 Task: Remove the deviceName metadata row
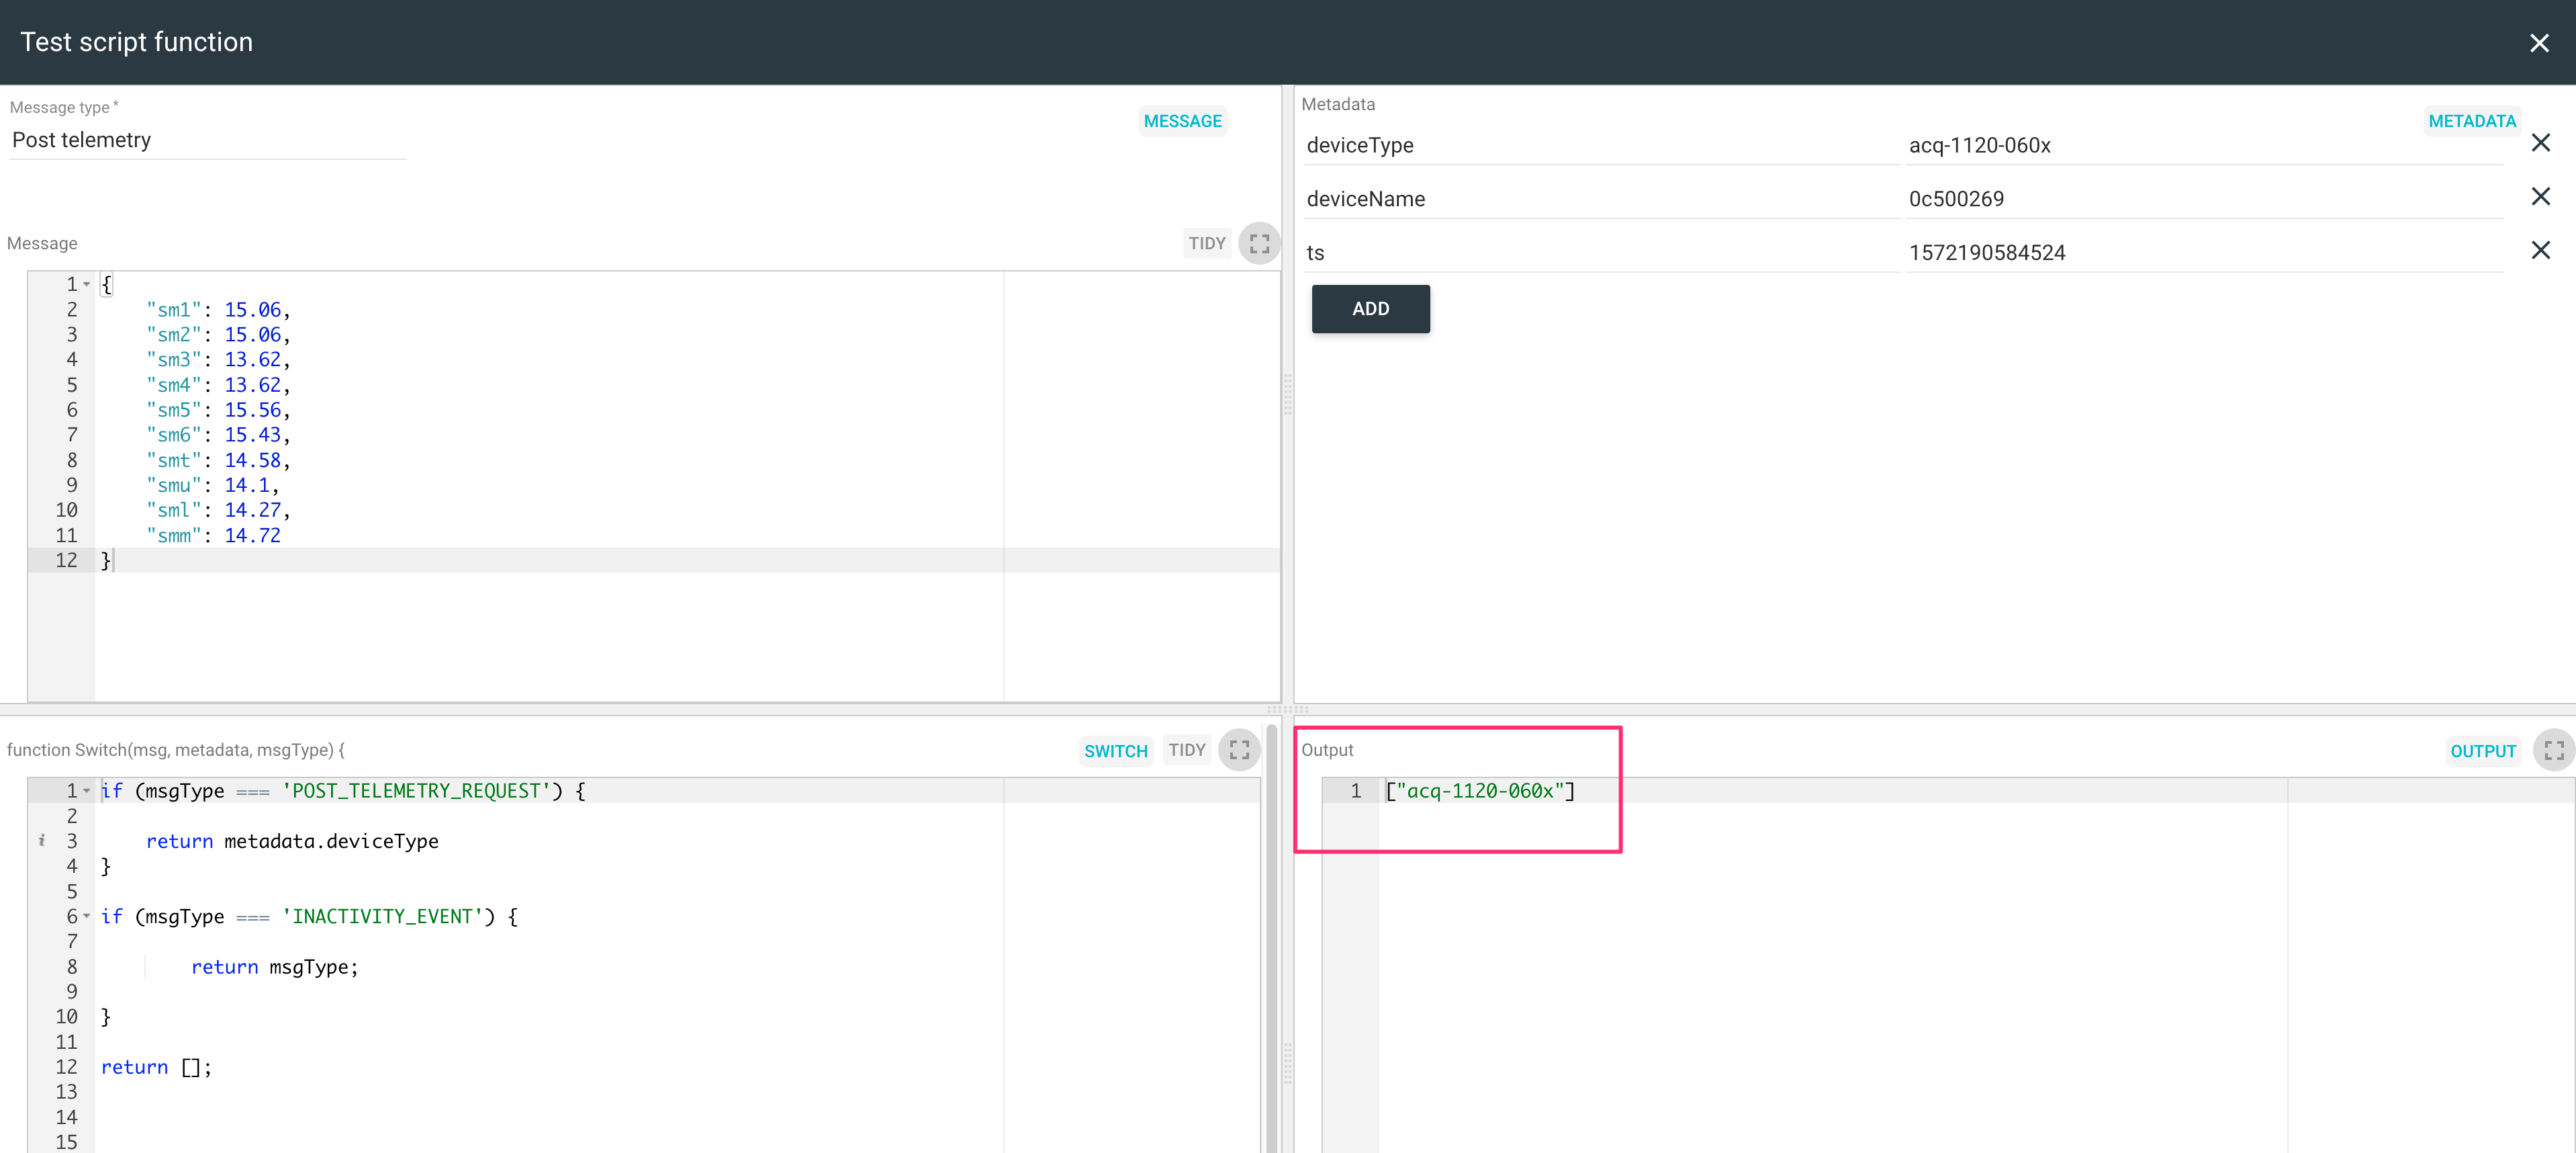[2540, 196]
